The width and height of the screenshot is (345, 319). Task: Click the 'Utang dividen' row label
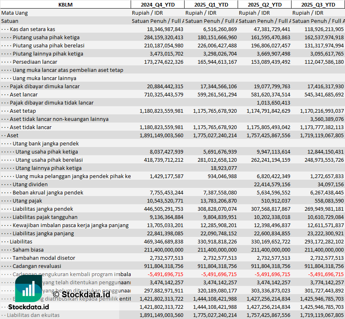pos(30,184)
